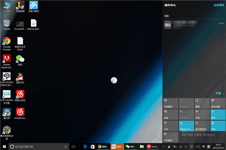Open the network tray icon
Screen dimensions: 226x150
click(180, 147)
